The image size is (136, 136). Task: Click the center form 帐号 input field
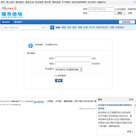73,58
